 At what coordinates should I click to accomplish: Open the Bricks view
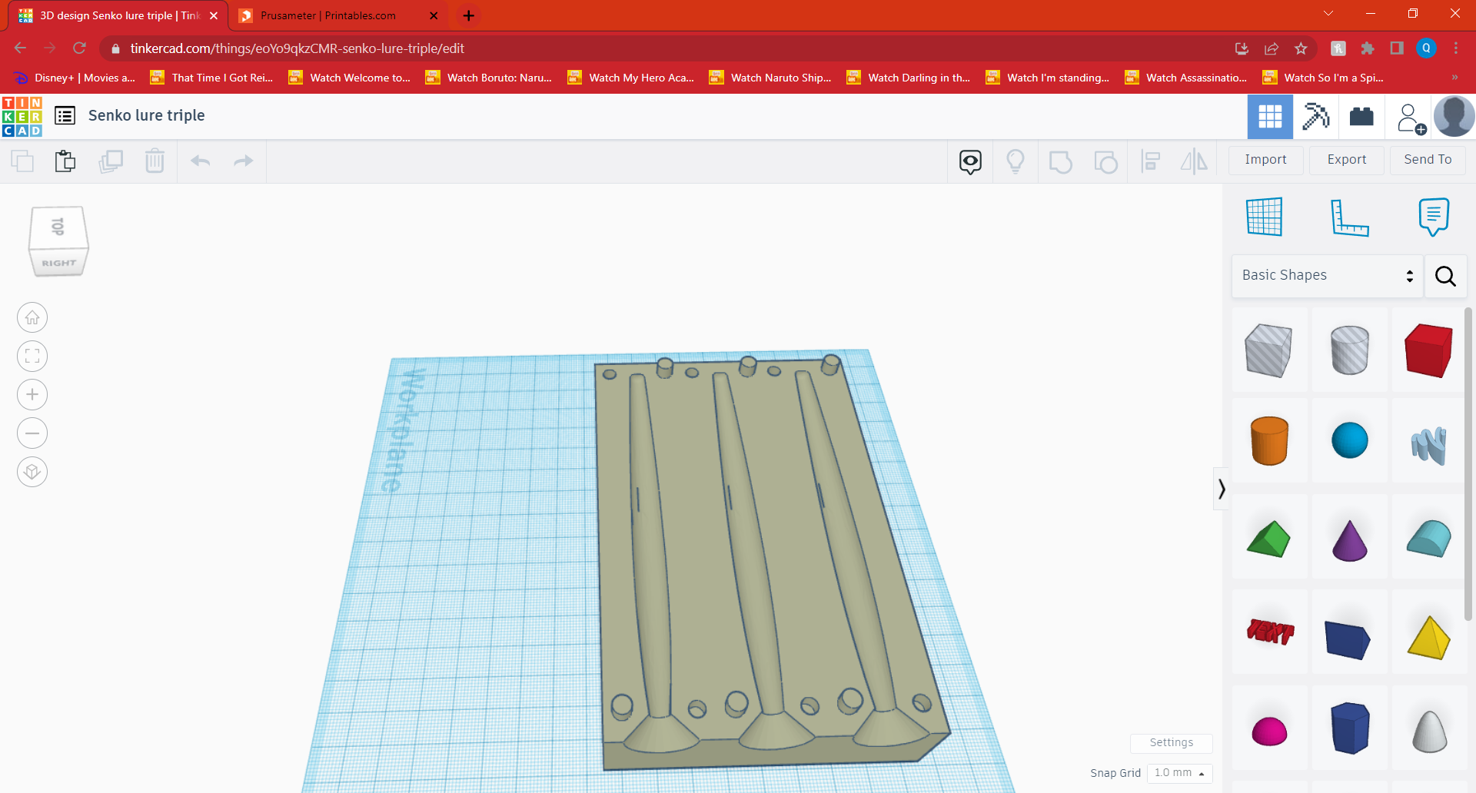(1361, 117)
